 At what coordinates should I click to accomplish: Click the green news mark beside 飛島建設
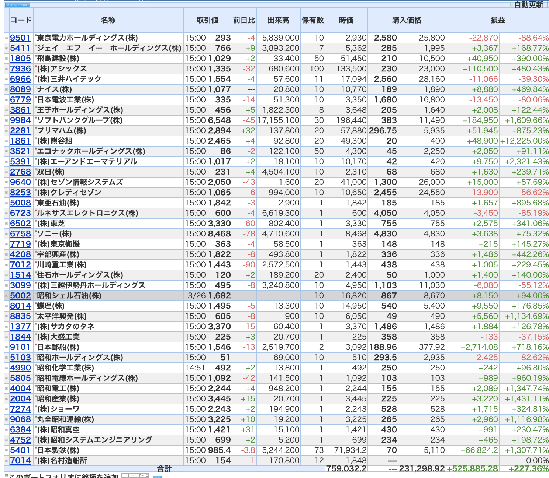pos(36,56)
